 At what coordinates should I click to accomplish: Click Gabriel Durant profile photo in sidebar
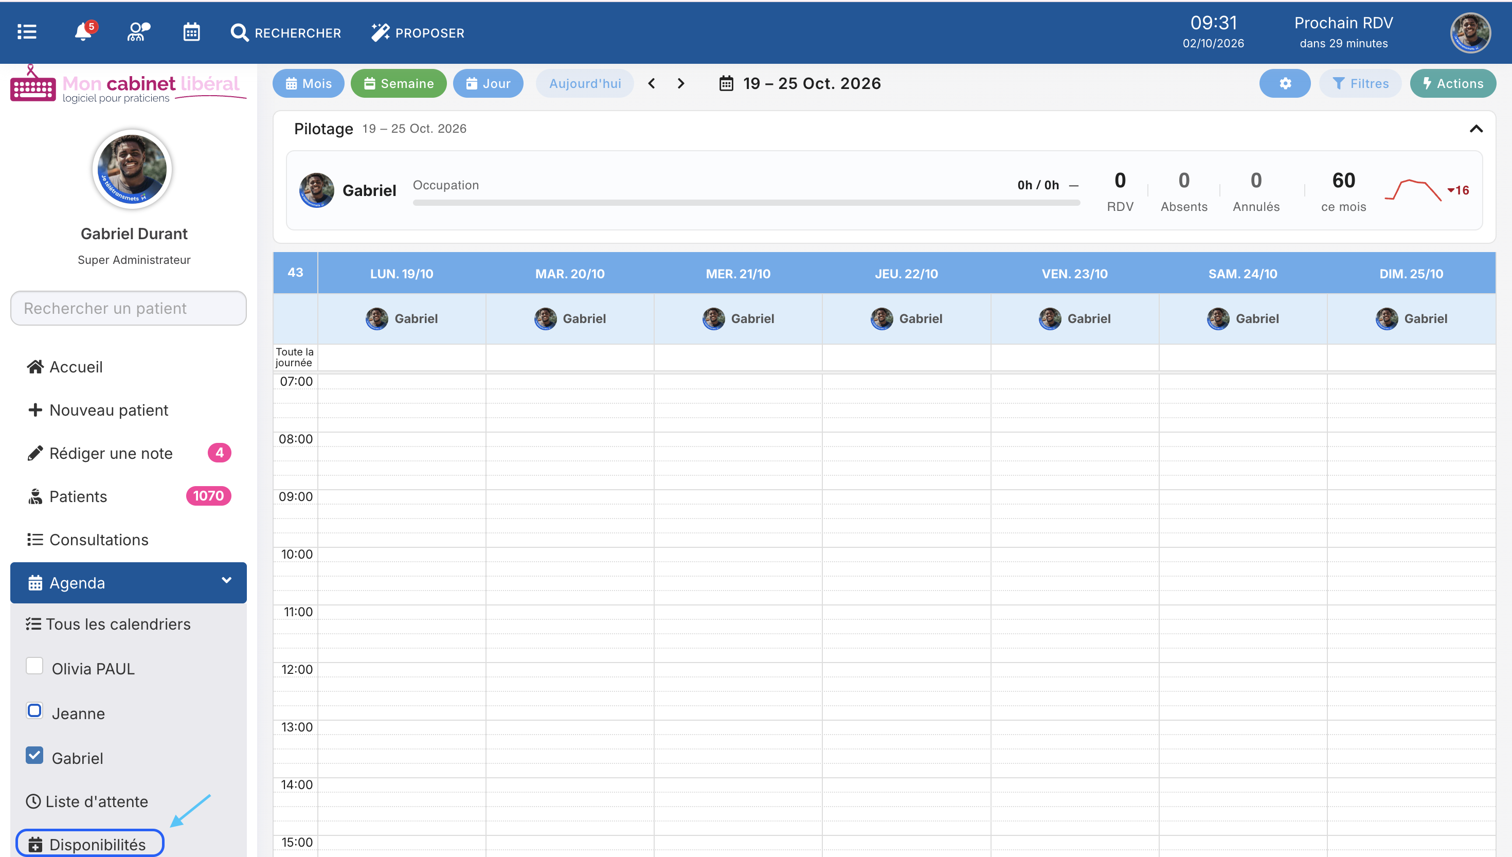132,170
